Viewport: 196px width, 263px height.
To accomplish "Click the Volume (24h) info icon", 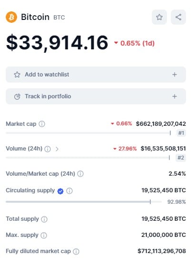I will tap(48, 149).
